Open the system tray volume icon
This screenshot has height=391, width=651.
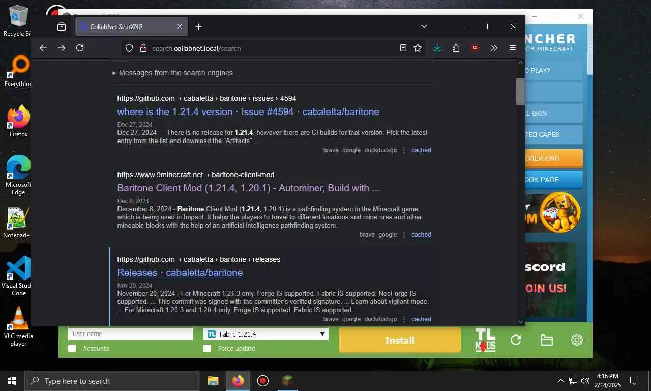(x=585, y=381)
